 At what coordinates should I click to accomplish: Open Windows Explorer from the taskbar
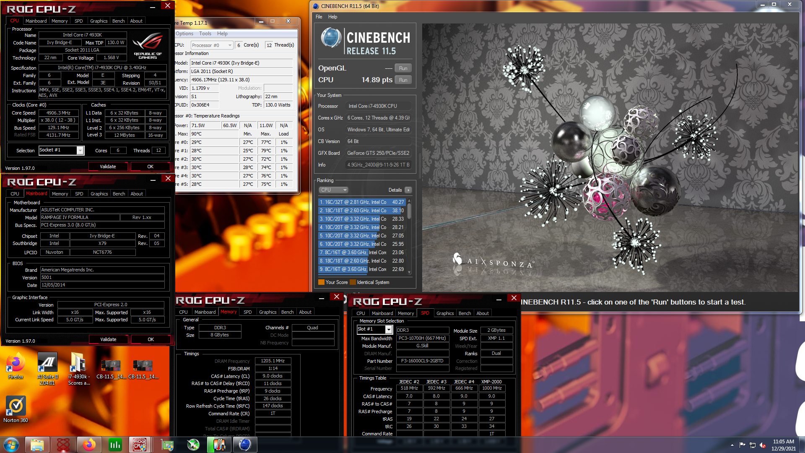pyautogui.click(x=37, y=445)
